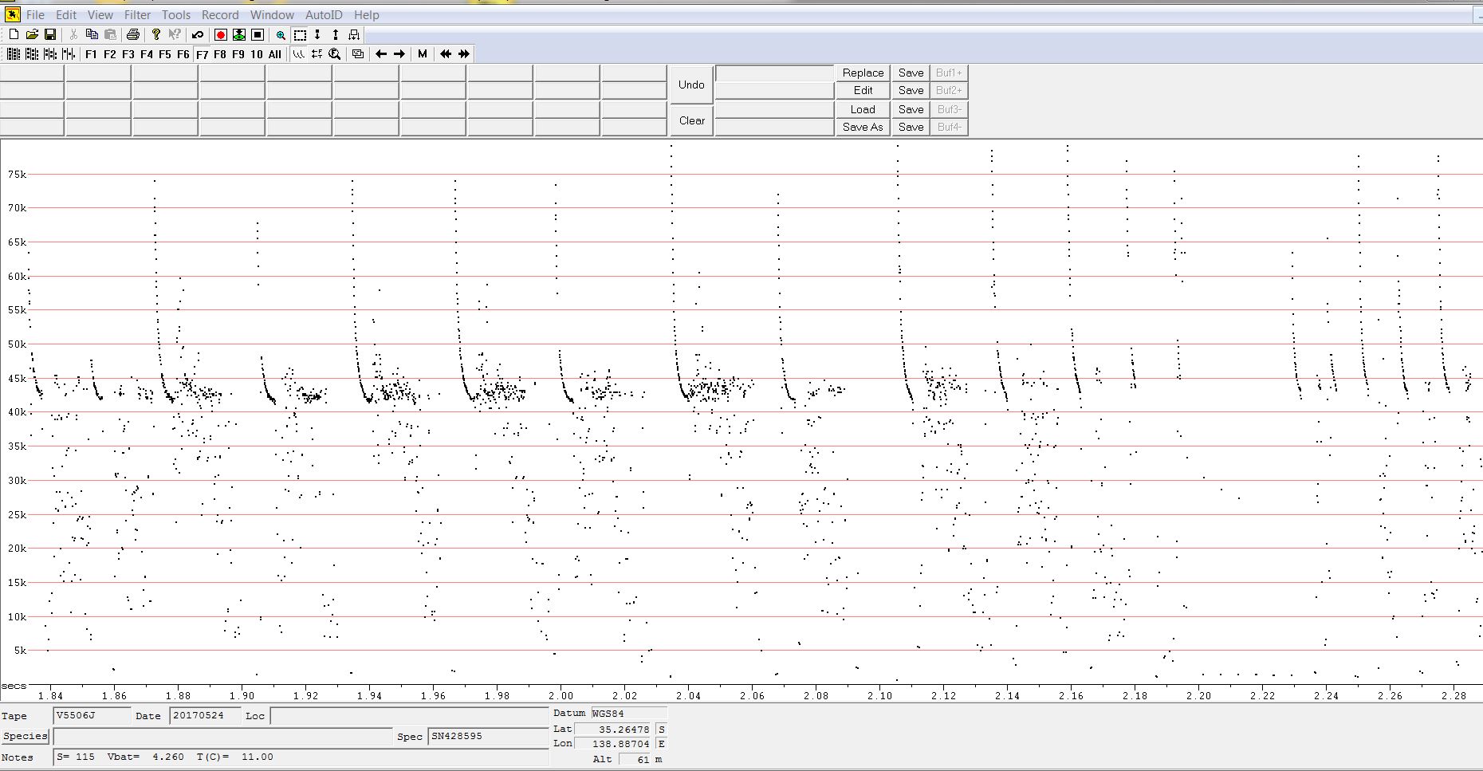The image size is (1483, 771).
Task: Click the up arrow marker icon
Action: pos(336,34)
